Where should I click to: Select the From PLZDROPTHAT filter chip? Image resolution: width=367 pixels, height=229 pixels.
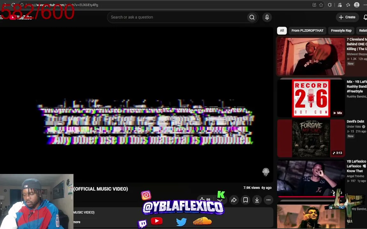pyautogui.click(x=307, y=31)
